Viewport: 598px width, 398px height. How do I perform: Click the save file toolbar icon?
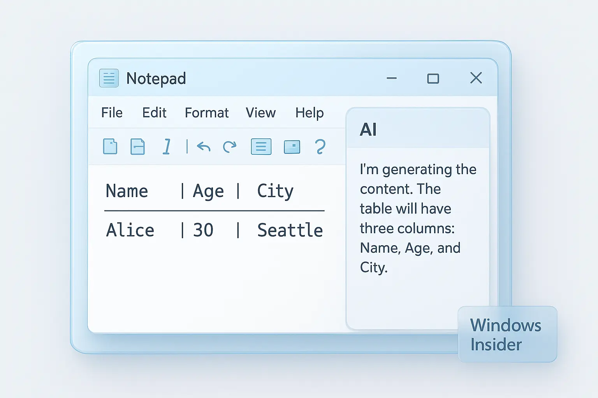coord(137,147)
